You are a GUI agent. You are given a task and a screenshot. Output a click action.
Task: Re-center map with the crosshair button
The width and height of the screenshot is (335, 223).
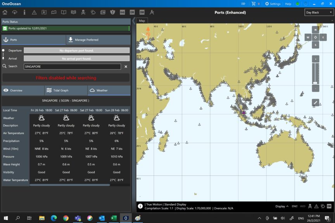316,37
